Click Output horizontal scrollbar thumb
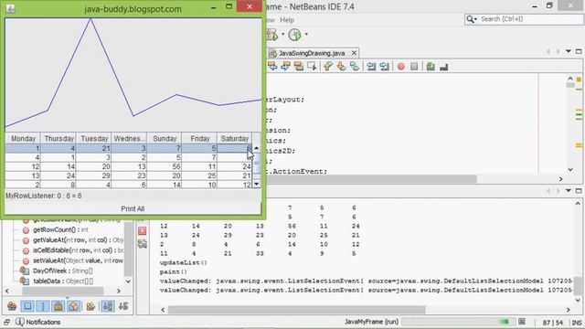This screenshot has height=329, width=585. (x=296, y=310)
